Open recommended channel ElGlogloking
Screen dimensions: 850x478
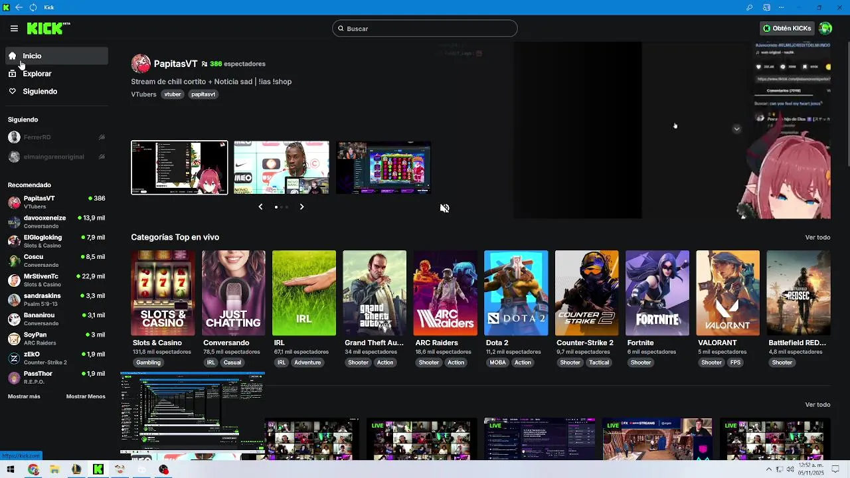pos(56,241)
